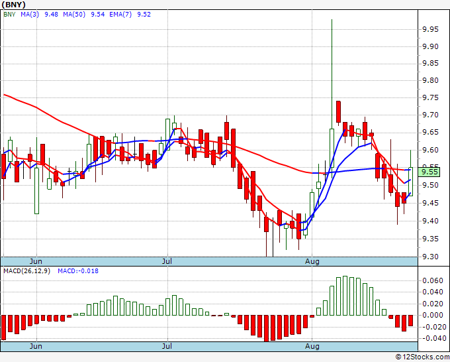The height and width of the screenshot is (362, 450).
Task: Click the 9.30 price axis label
Action: (x=430, y=257)
